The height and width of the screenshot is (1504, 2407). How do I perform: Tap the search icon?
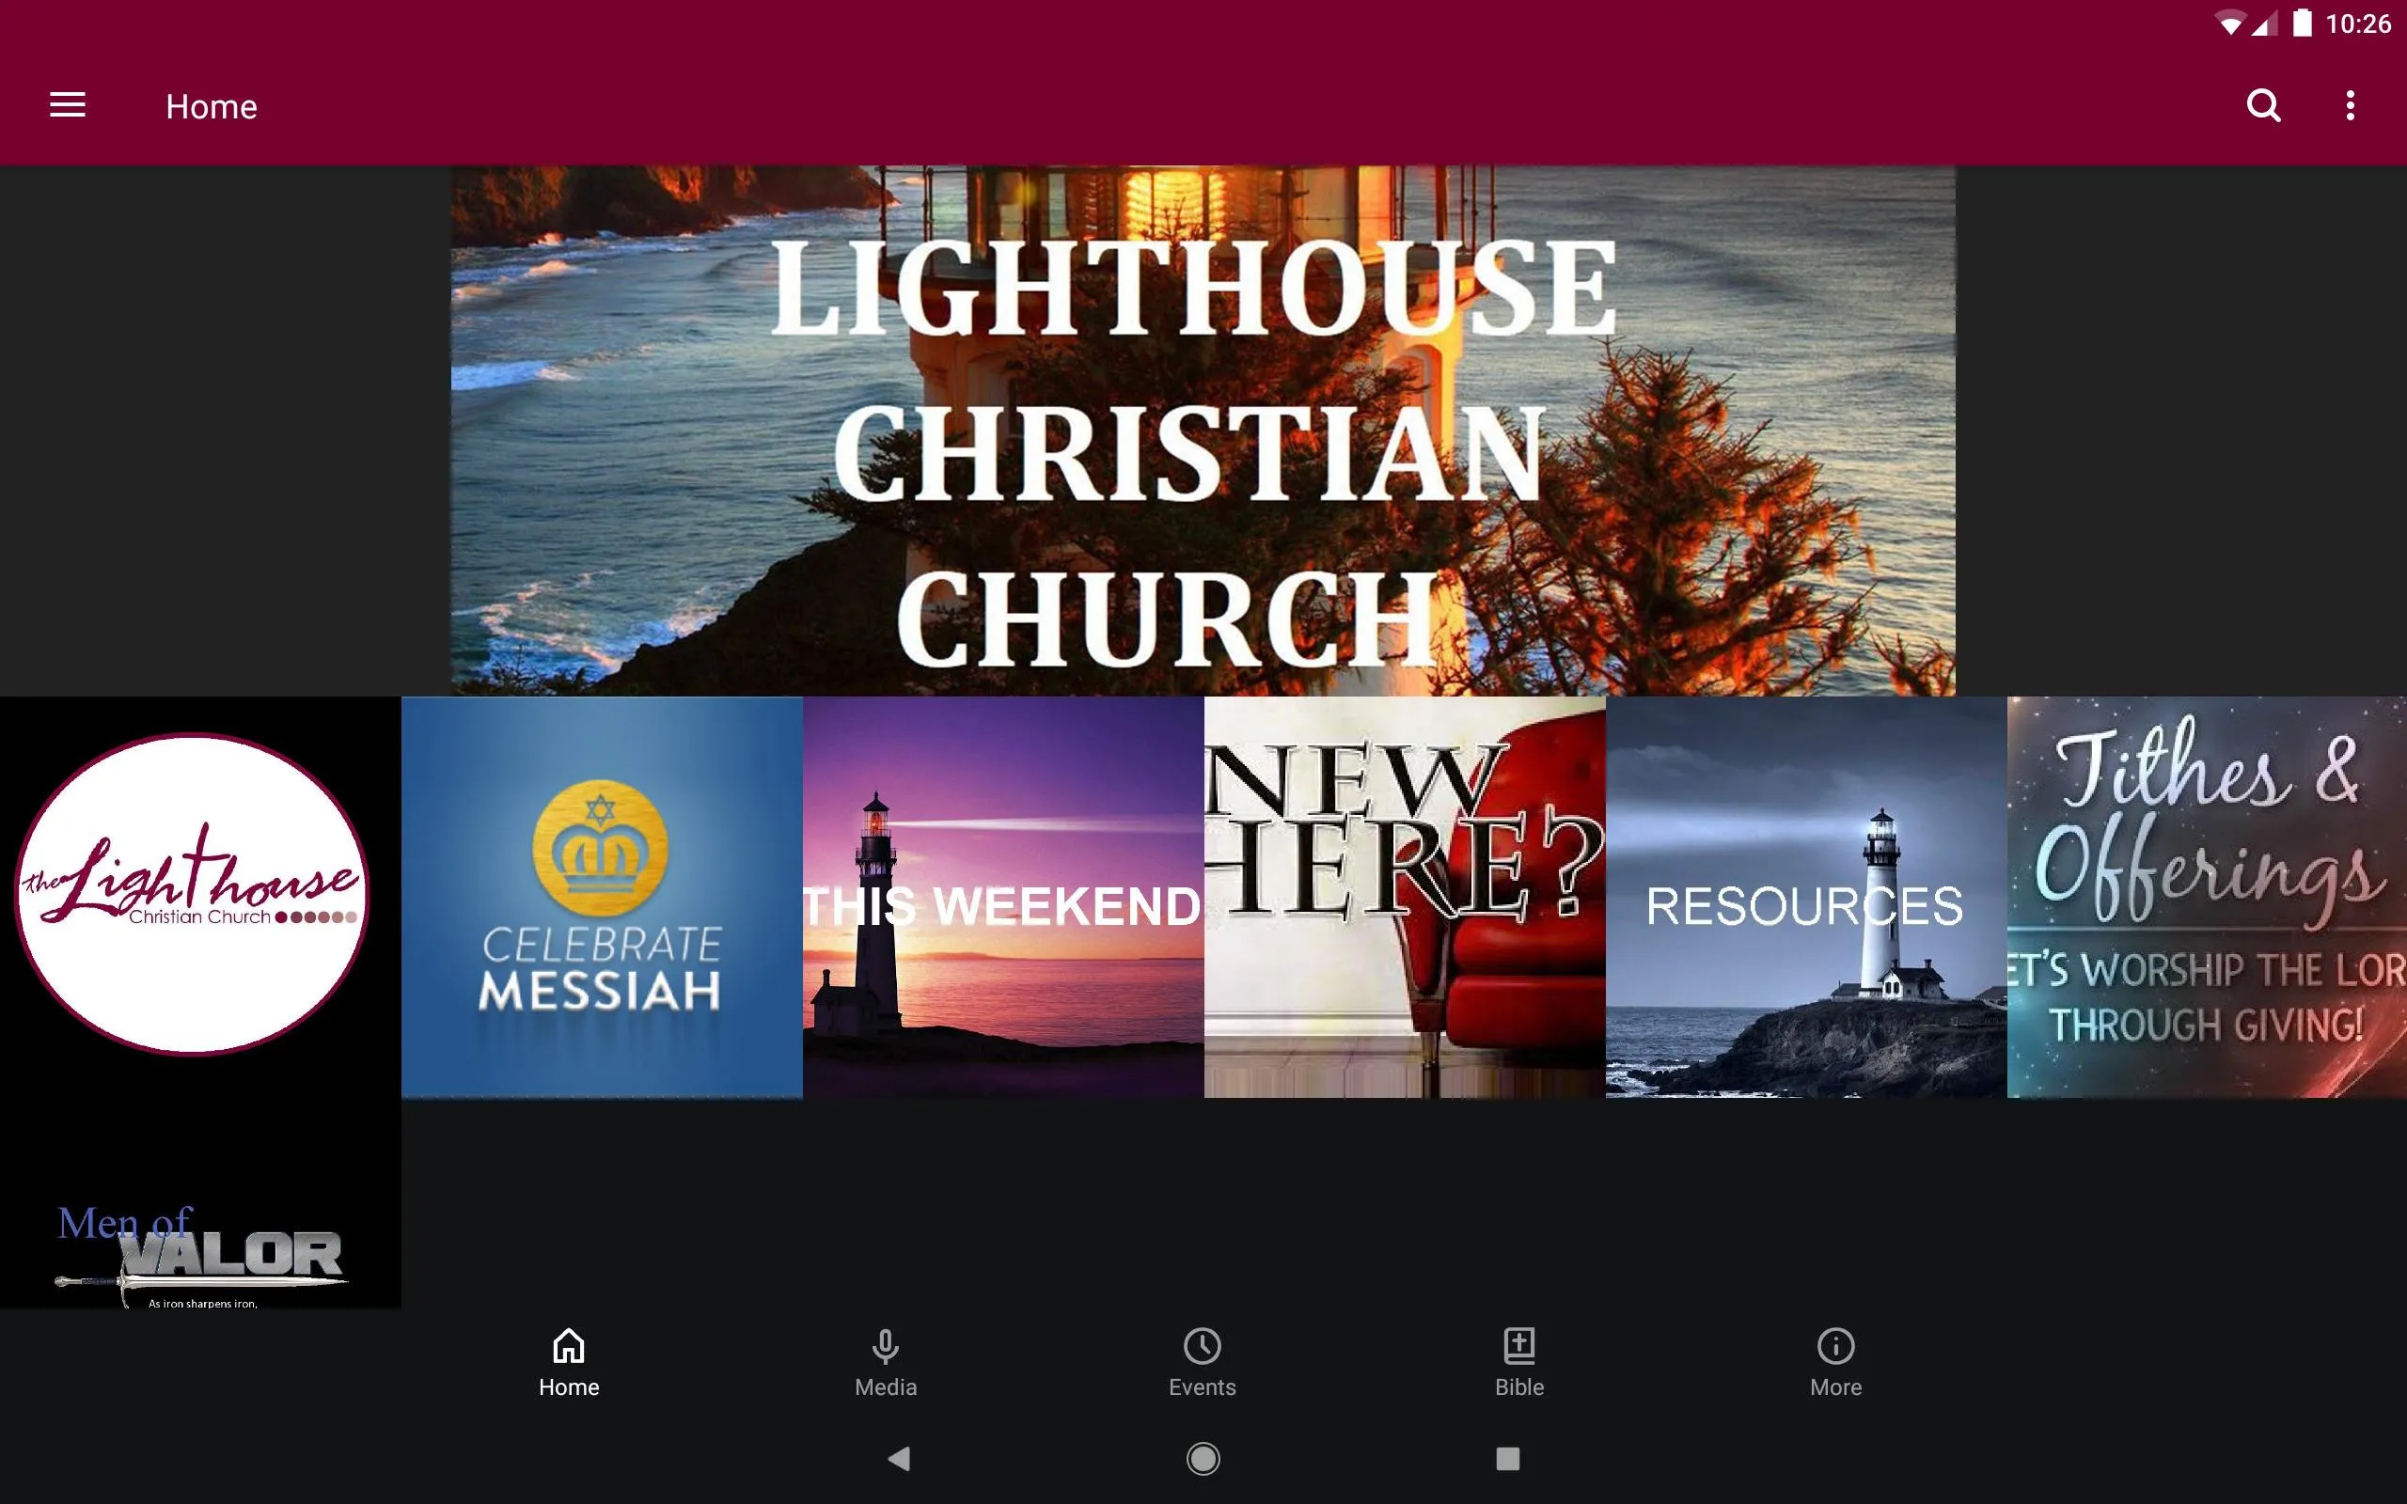point(2263,104)
